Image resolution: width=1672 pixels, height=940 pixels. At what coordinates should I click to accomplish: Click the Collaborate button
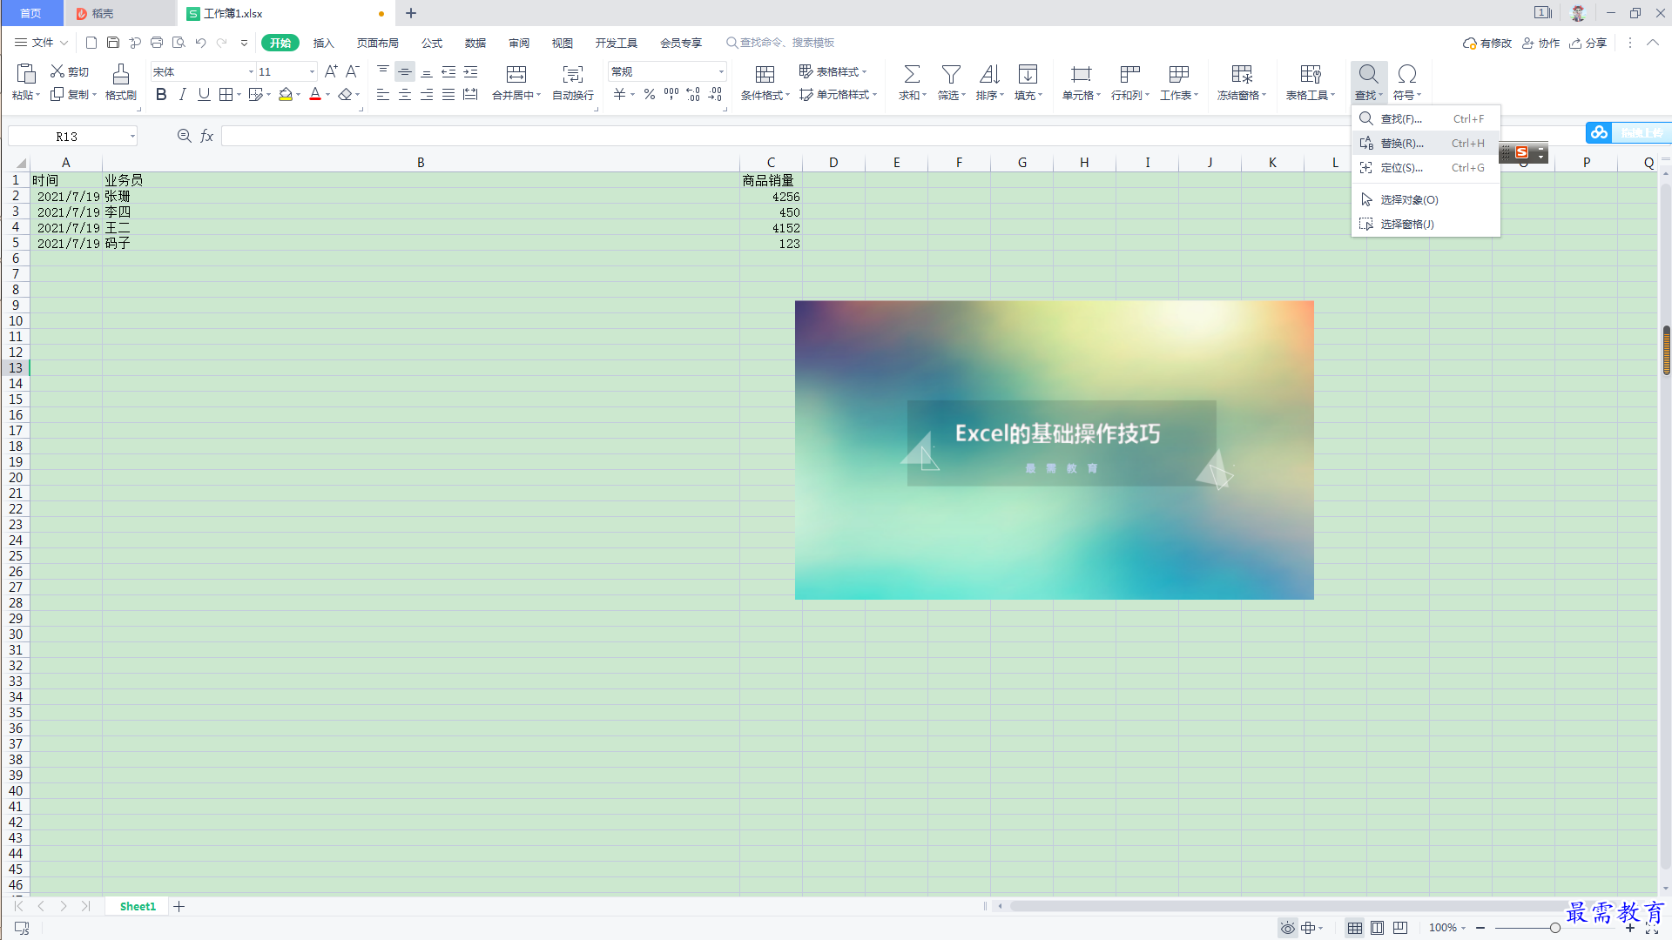[1541, 43]
